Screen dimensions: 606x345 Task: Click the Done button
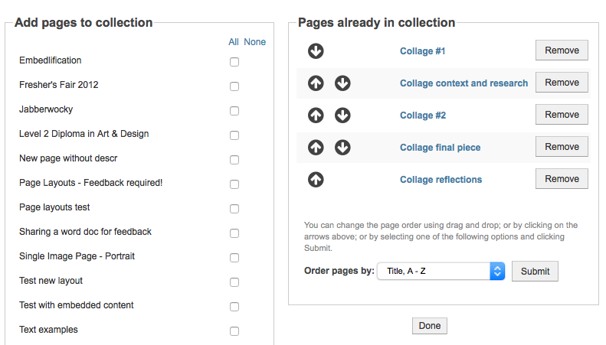point(430,326)
